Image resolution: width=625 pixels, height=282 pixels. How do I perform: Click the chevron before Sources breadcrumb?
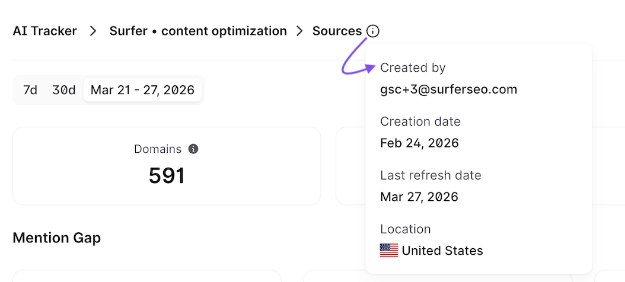[x=300, y=31]
